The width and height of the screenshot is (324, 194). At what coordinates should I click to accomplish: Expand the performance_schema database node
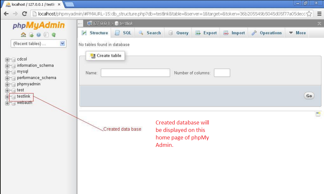pyautogui.click(x=7, y=78)
